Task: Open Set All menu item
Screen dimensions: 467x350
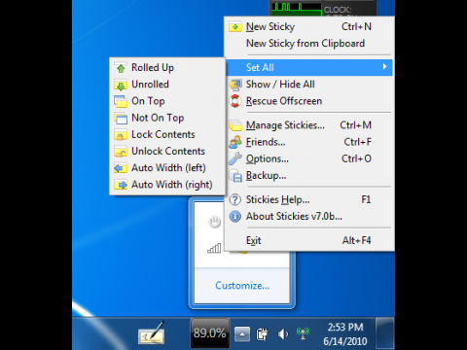Action: pyautogui.click(x=309, y=67)
